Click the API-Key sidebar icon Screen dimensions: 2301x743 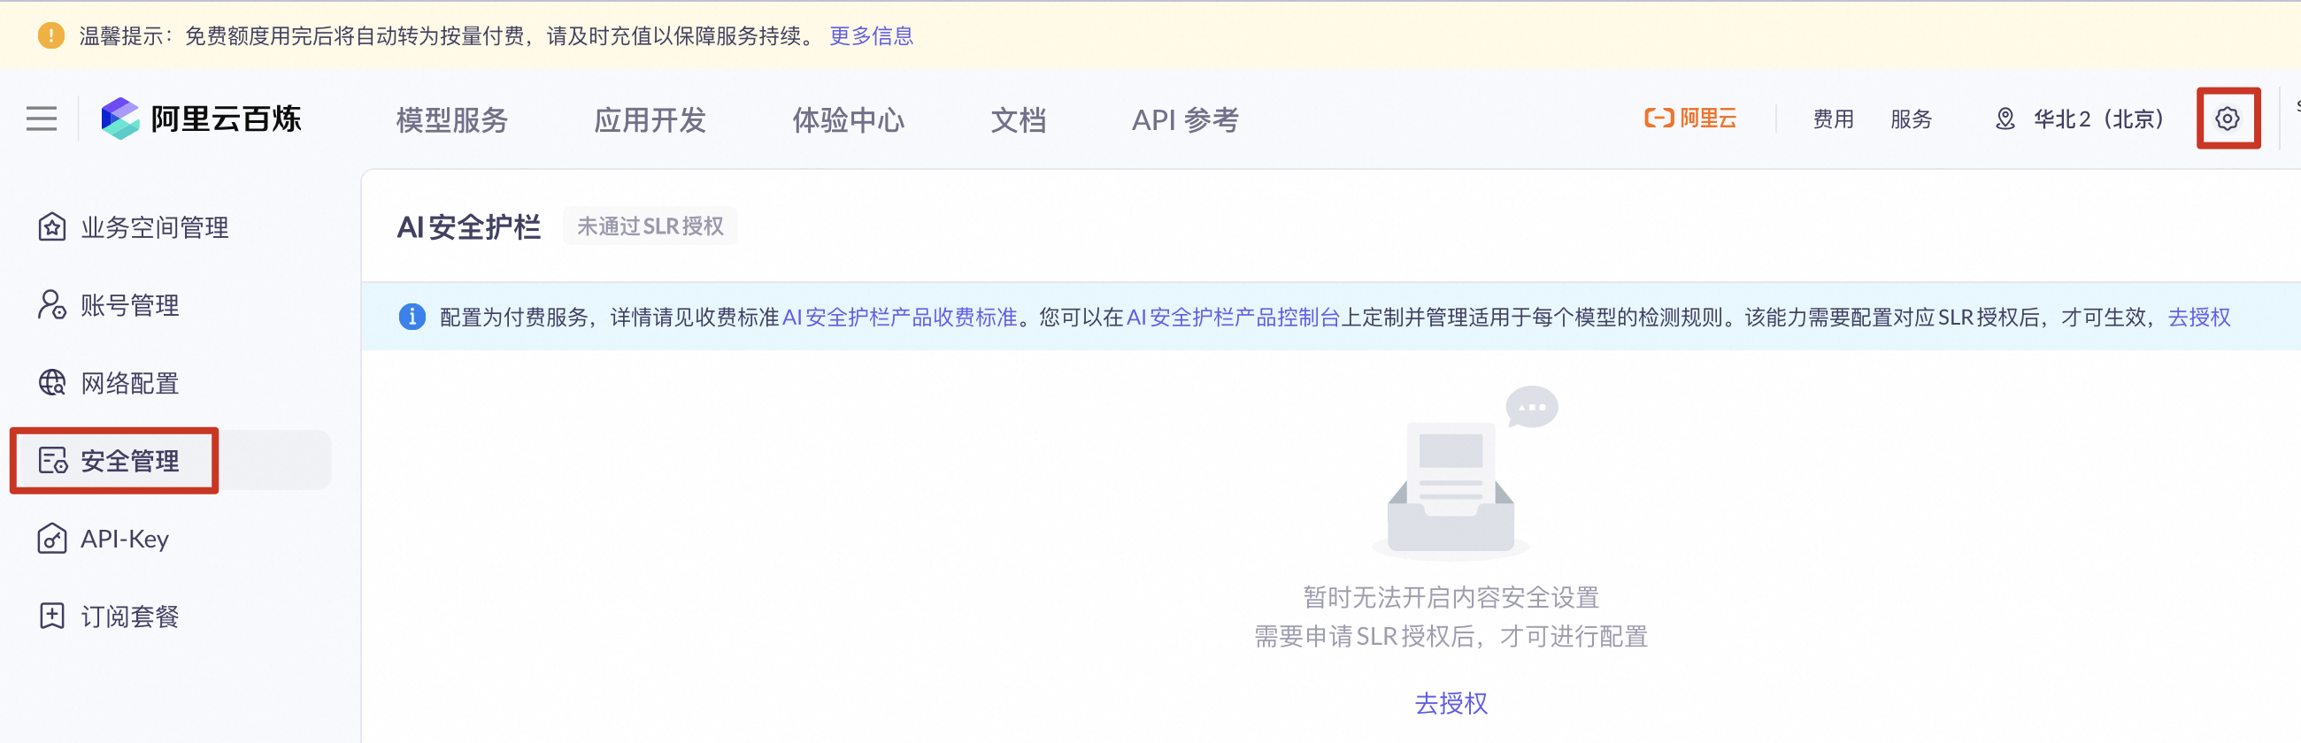coord(52,538)
